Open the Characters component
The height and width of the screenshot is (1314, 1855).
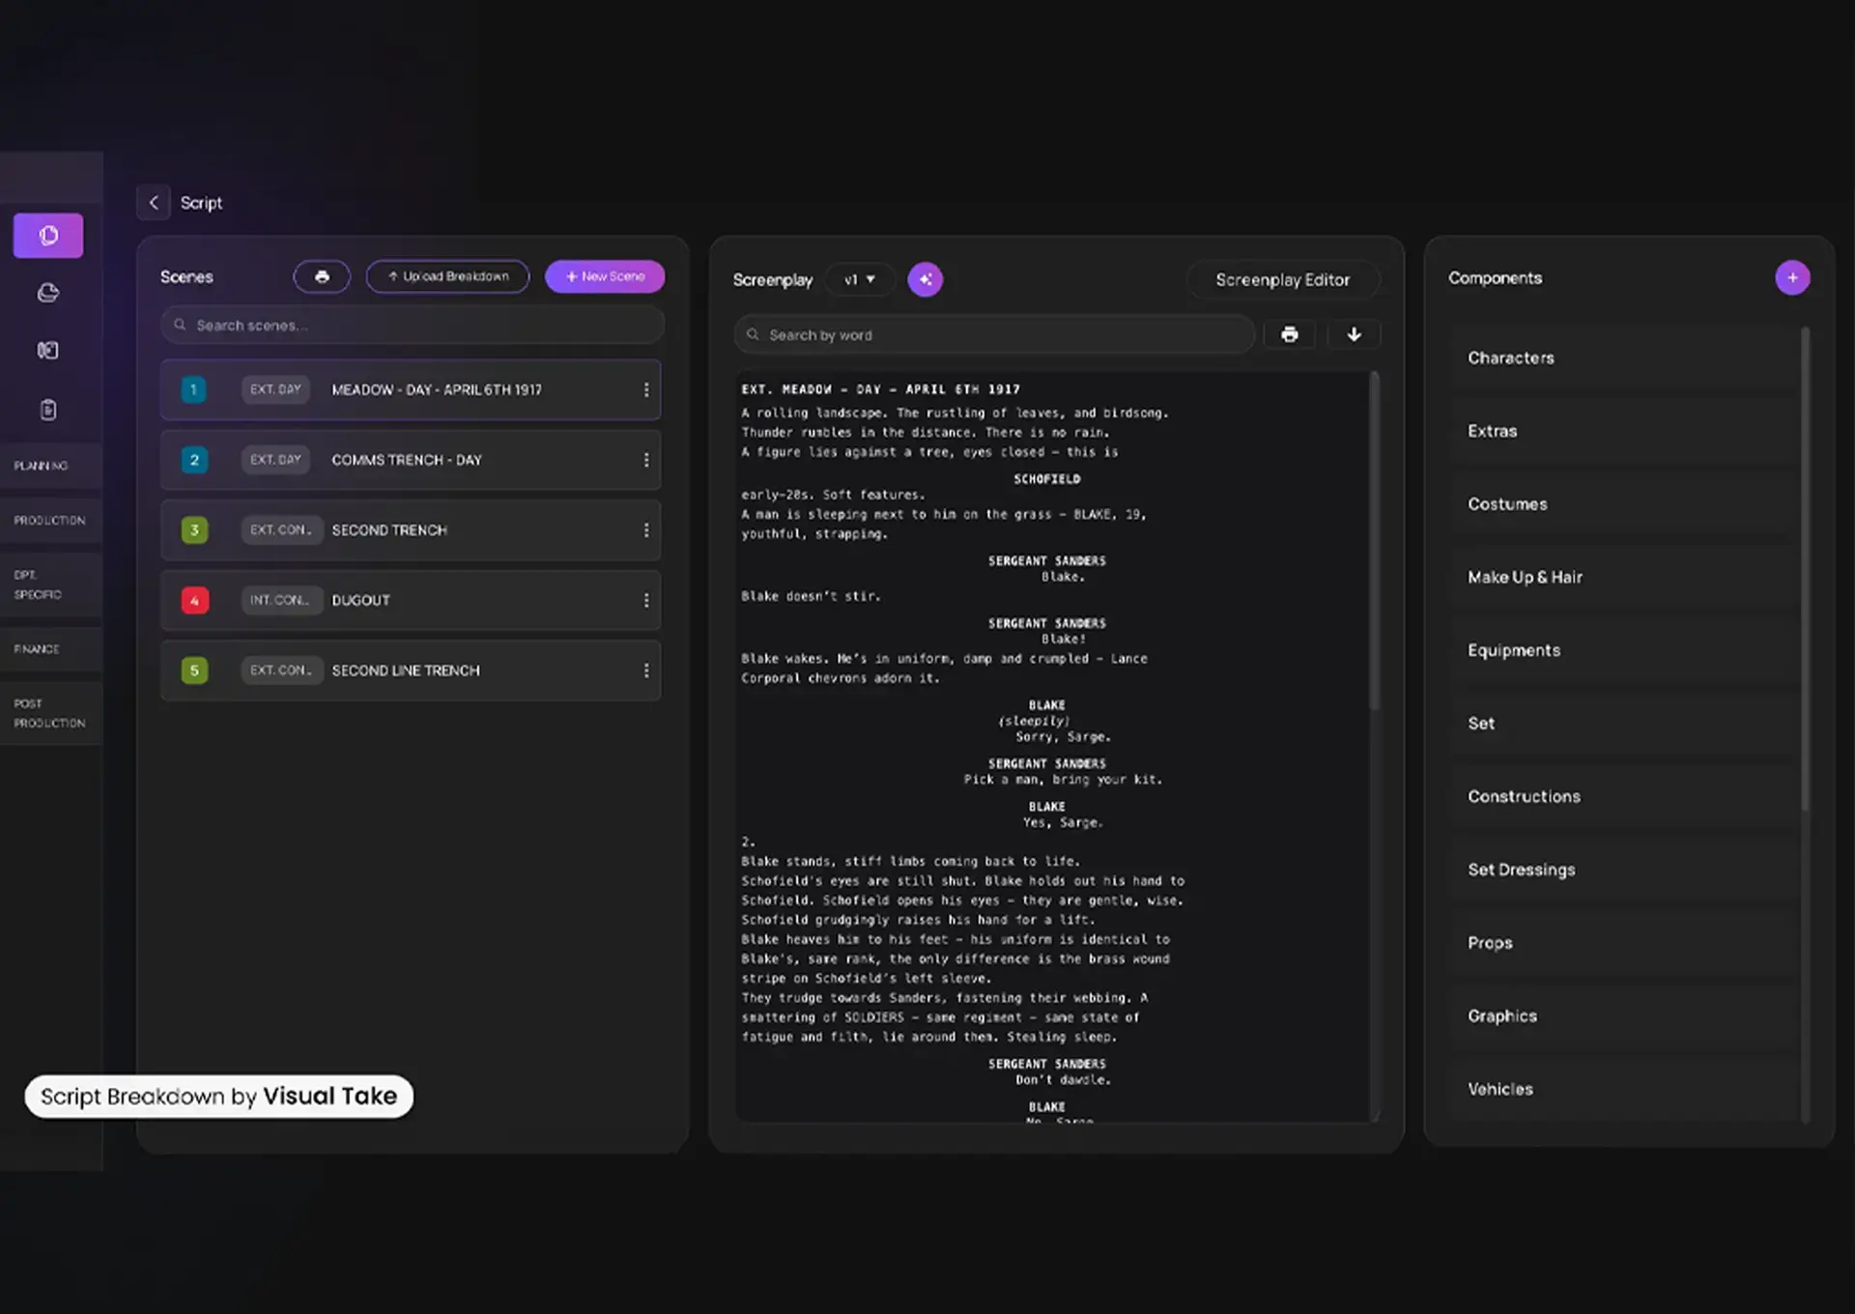pos(1622,358)
